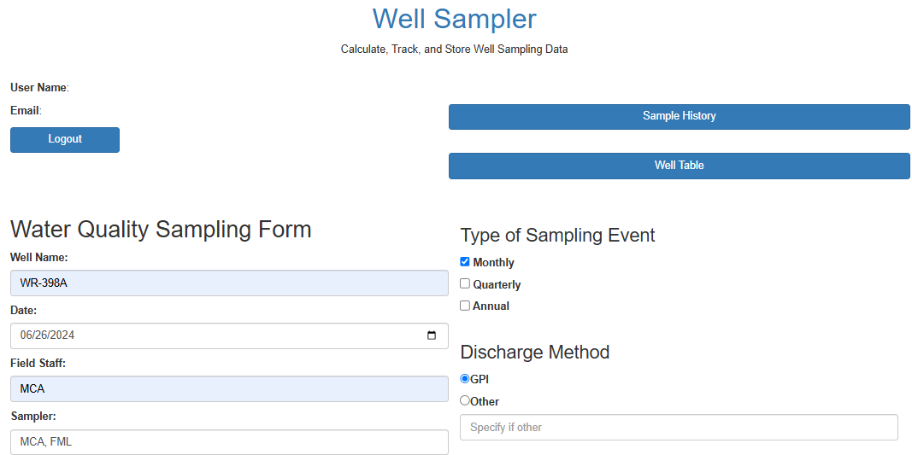912x455 pixels.
Task: Click the Water Quality Sampling Form heading
Action: tap(161, 230)
